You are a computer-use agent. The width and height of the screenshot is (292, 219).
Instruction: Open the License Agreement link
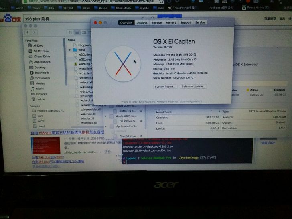point(191,101)
